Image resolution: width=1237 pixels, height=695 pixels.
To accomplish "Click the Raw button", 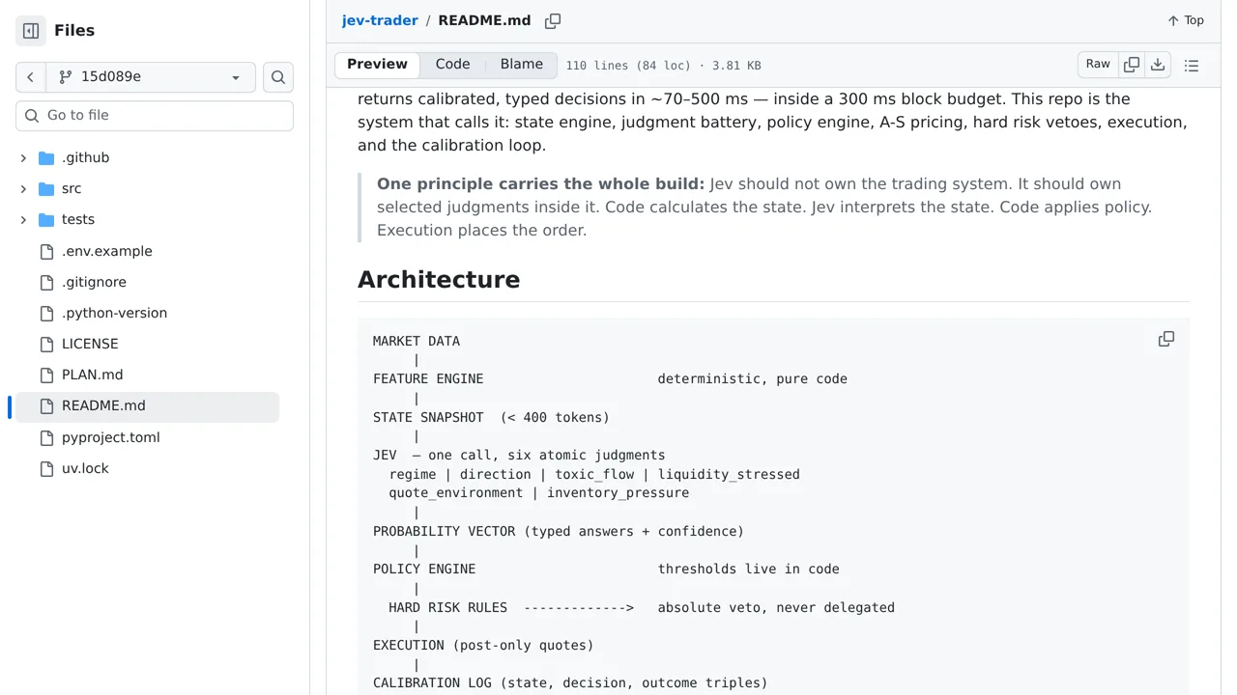I will [1098, 65].
